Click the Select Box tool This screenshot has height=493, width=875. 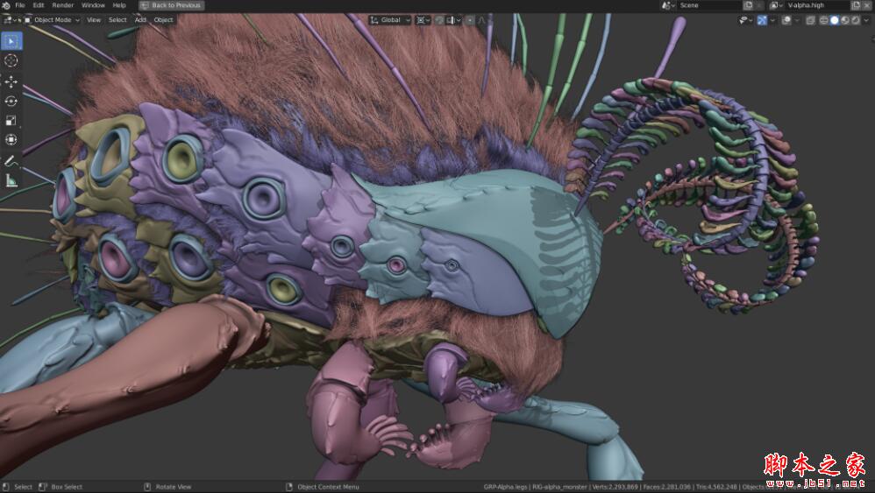[x=11, y=40]
